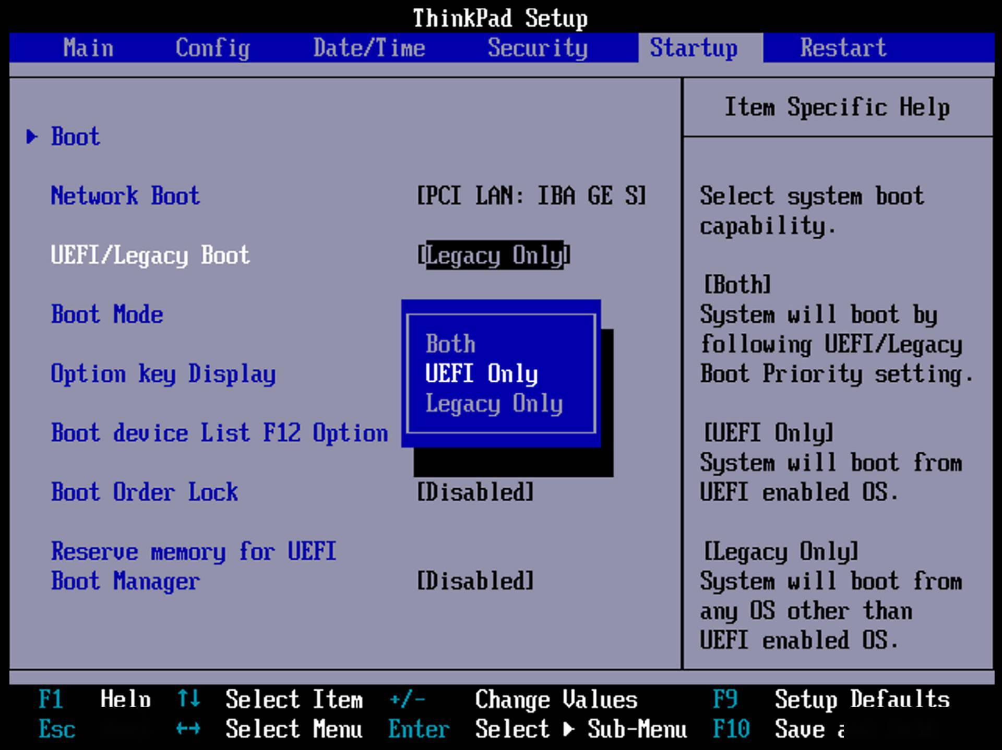
Task: Click the up-down arrows Select Item icon
Action: pos(188,699)
